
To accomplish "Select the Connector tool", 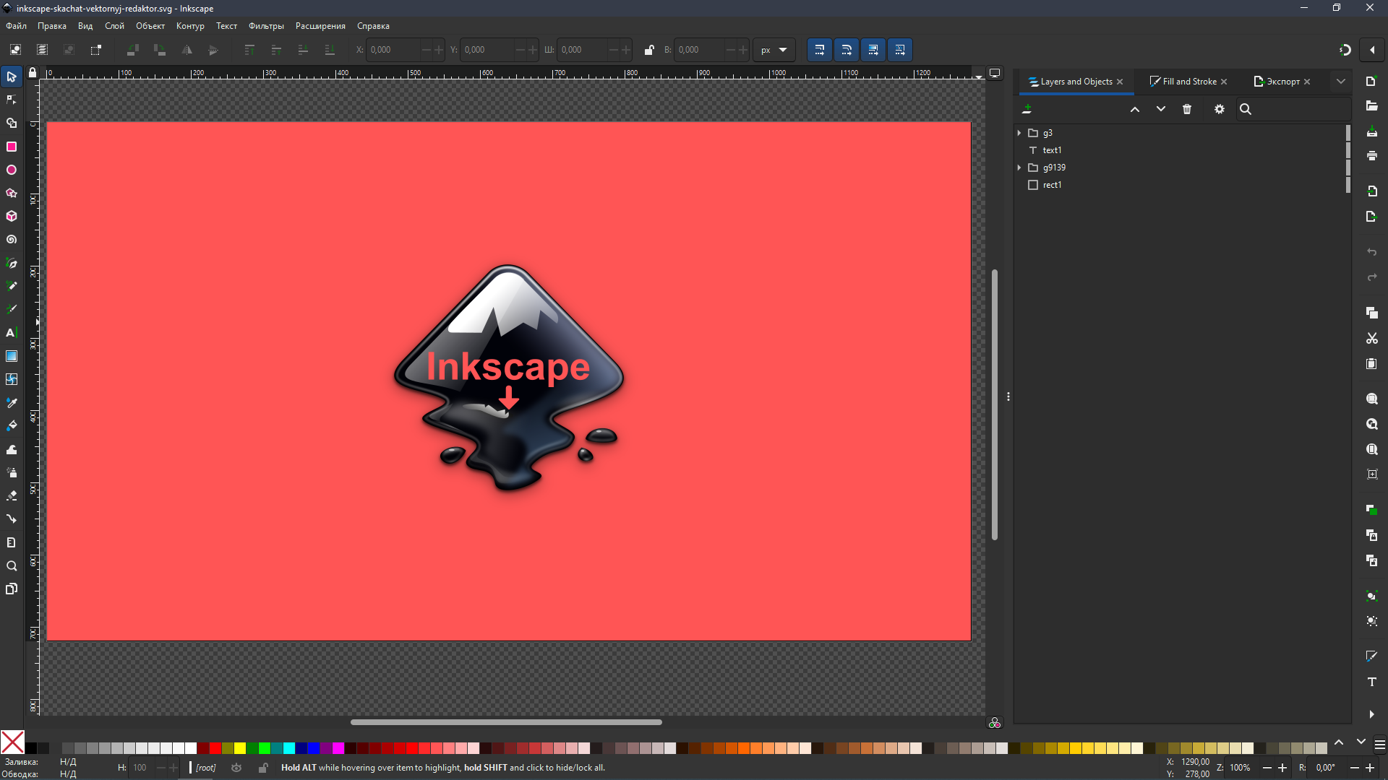I will (x=12, y=519).
